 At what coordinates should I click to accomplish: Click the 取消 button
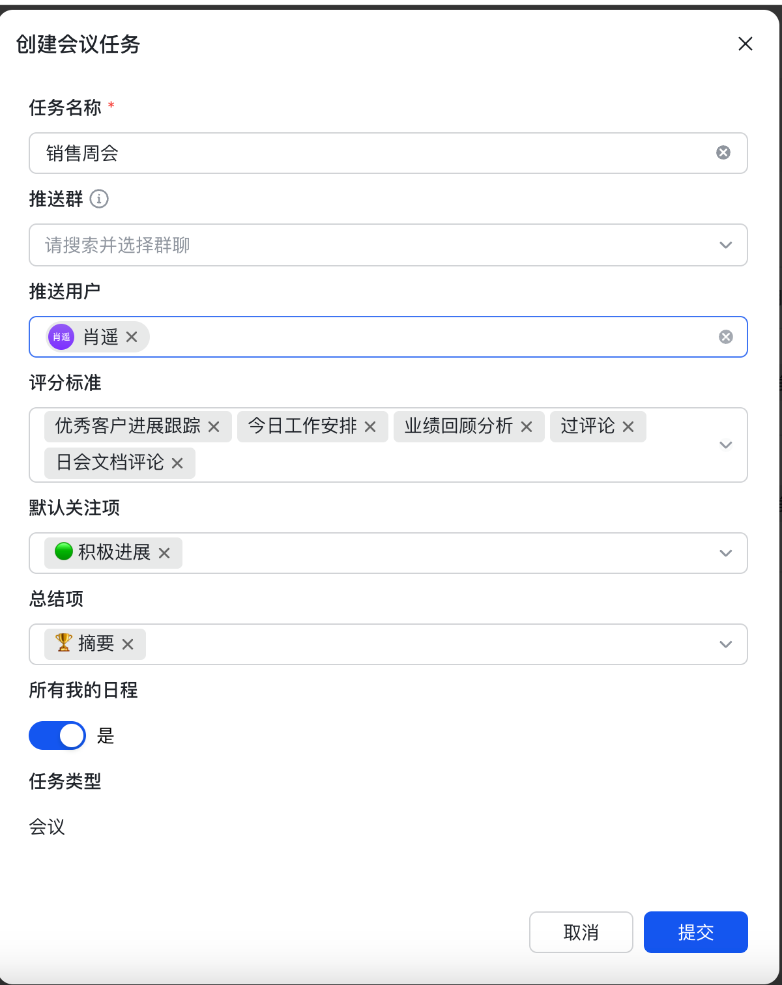pos(581,932)
